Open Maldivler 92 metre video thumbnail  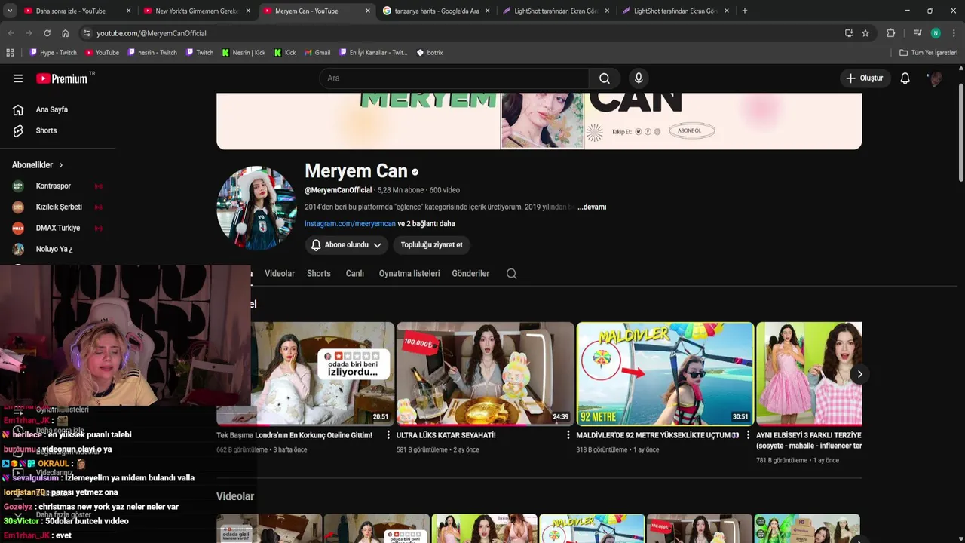click(665, 373)
